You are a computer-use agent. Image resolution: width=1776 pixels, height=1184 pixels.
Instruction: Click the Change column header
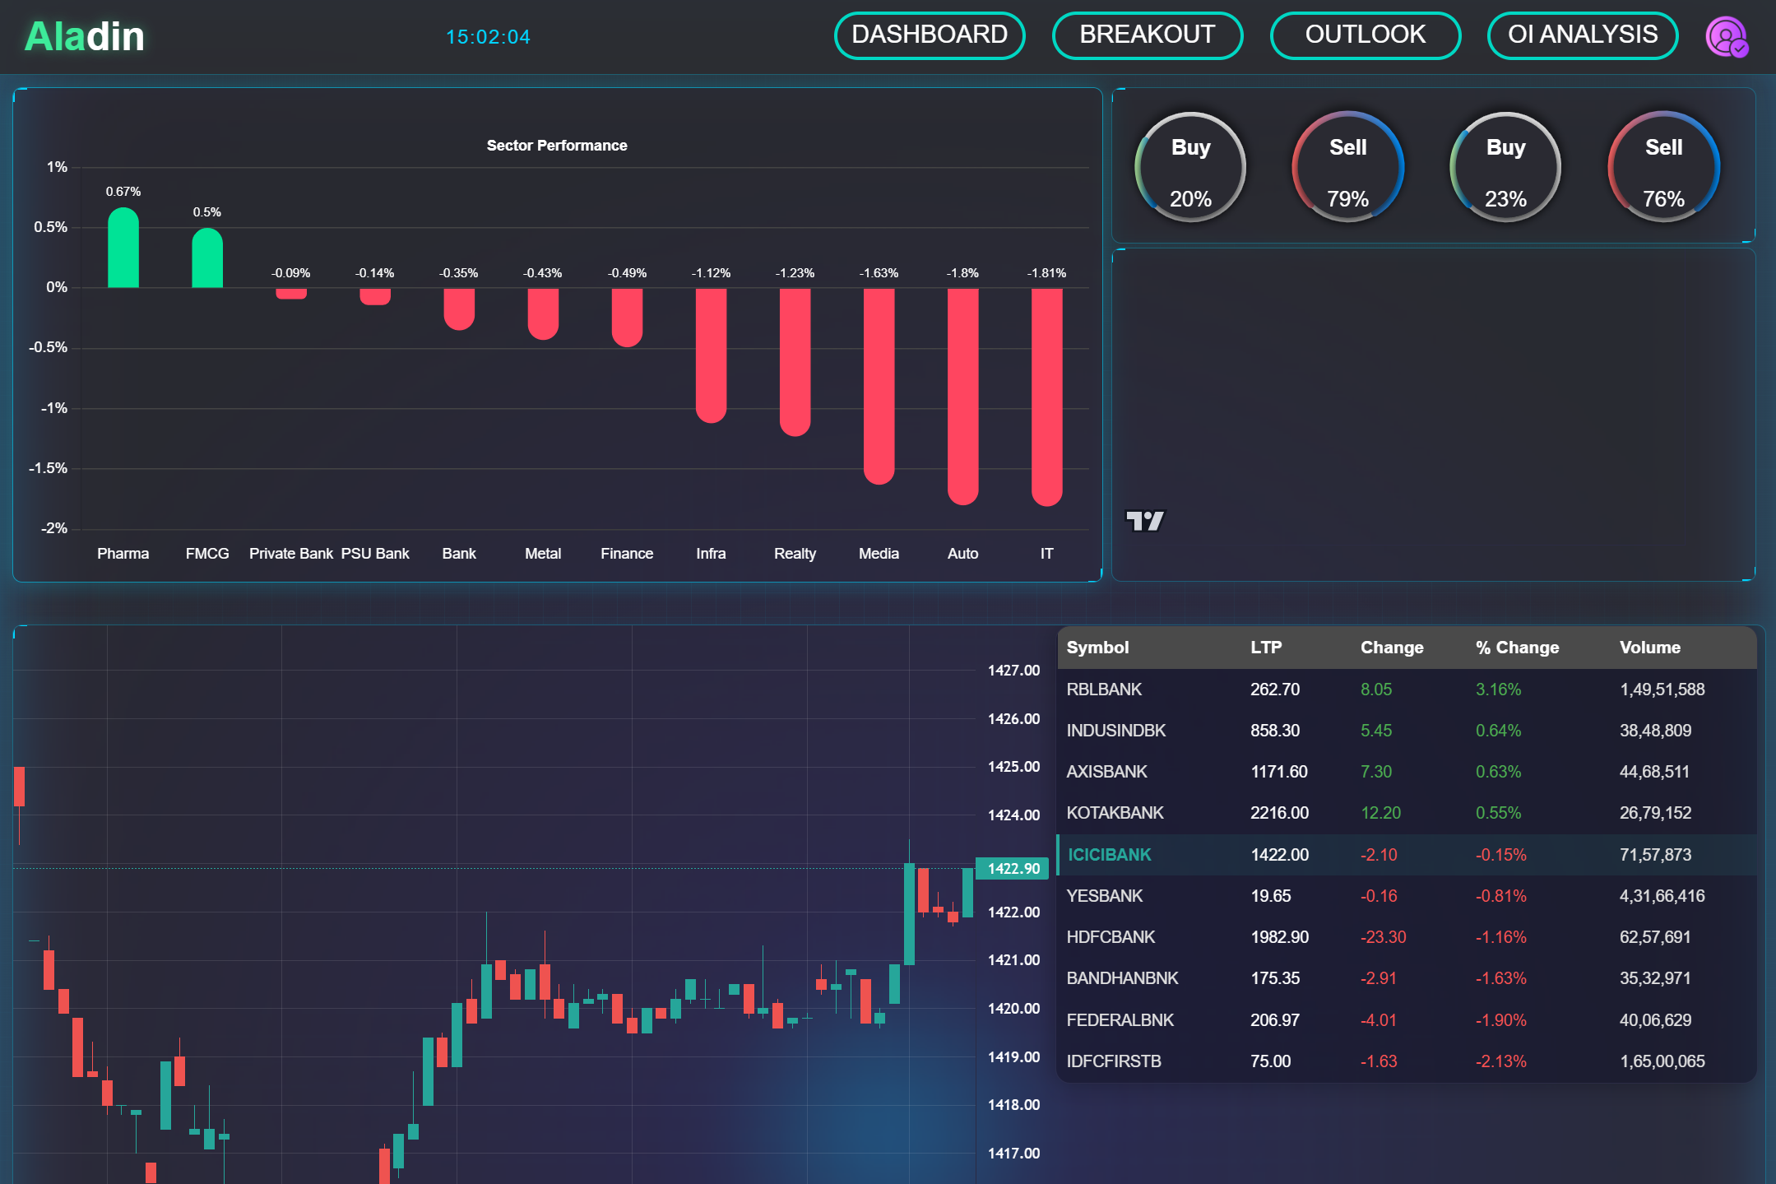click(1392, 648)
